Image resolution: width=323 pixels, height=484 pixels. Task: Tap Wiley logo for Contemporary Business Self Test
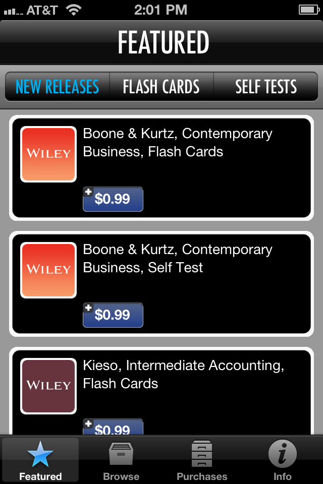point(48,270)
